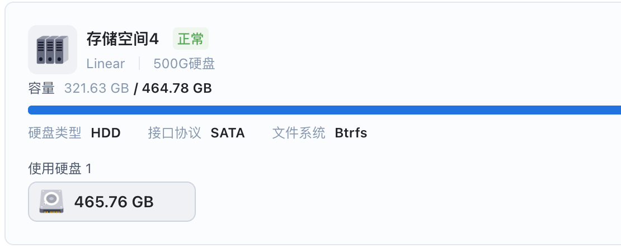Click the 硬盘类型 label
621x248 pixels.
pyautogui.click(x=55, y=133)
